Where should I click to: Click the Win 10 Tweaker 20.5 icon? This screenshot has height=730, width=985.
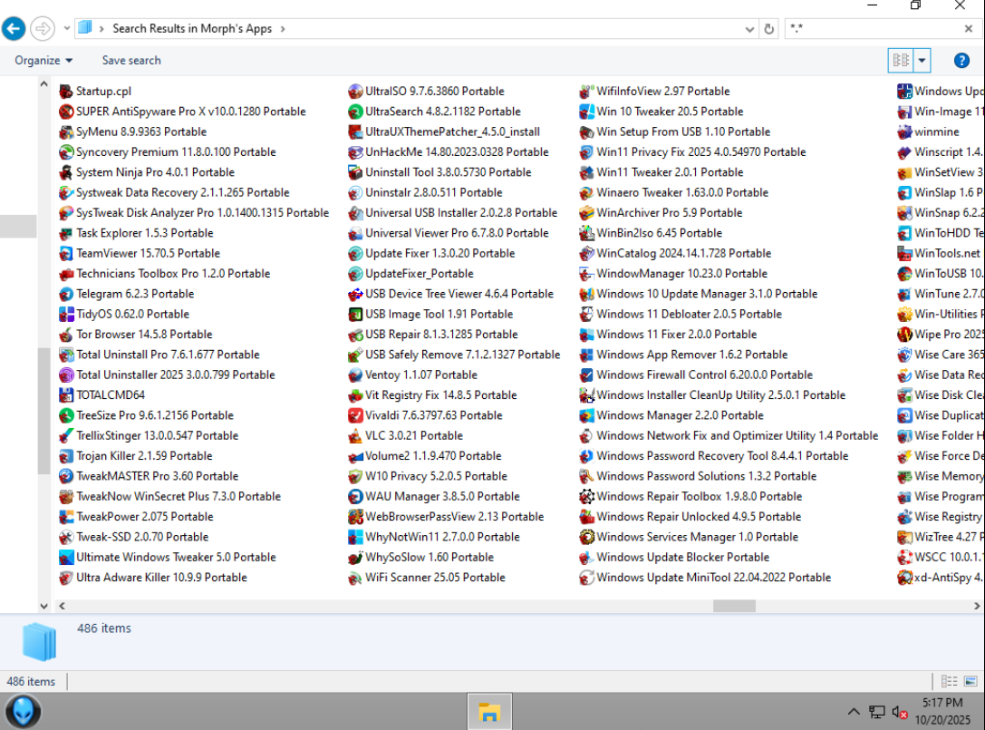586,112
